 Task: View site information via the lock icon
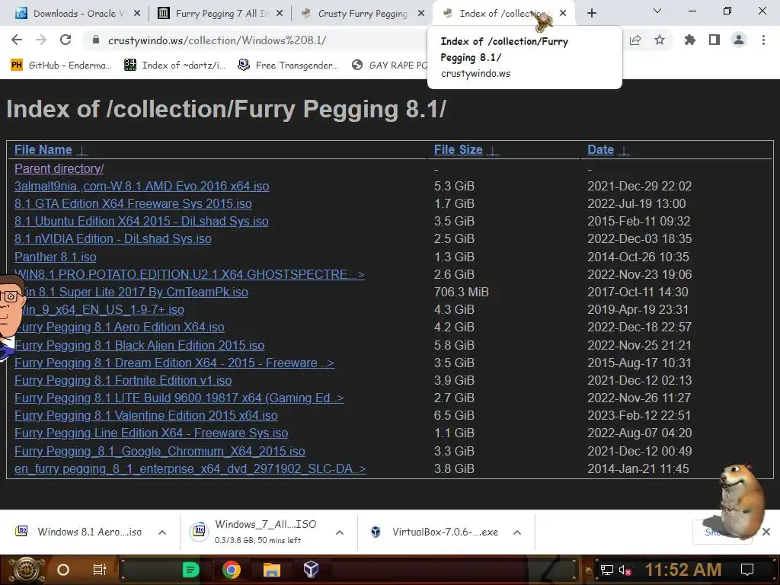pyautogui.click(x=96, y=40)
